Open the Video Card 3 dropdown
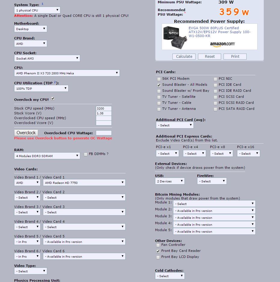Image resolution: width=280 pixels, height=282 pixels. click(84, 212)
